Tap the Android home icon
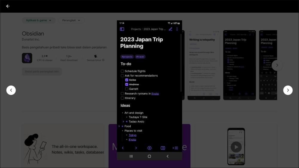299x168 pixels. 149,156
